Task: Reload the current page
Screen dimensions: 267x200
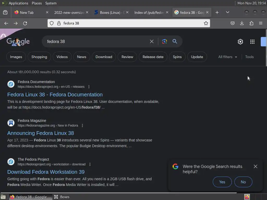Action: coord(25,23)
